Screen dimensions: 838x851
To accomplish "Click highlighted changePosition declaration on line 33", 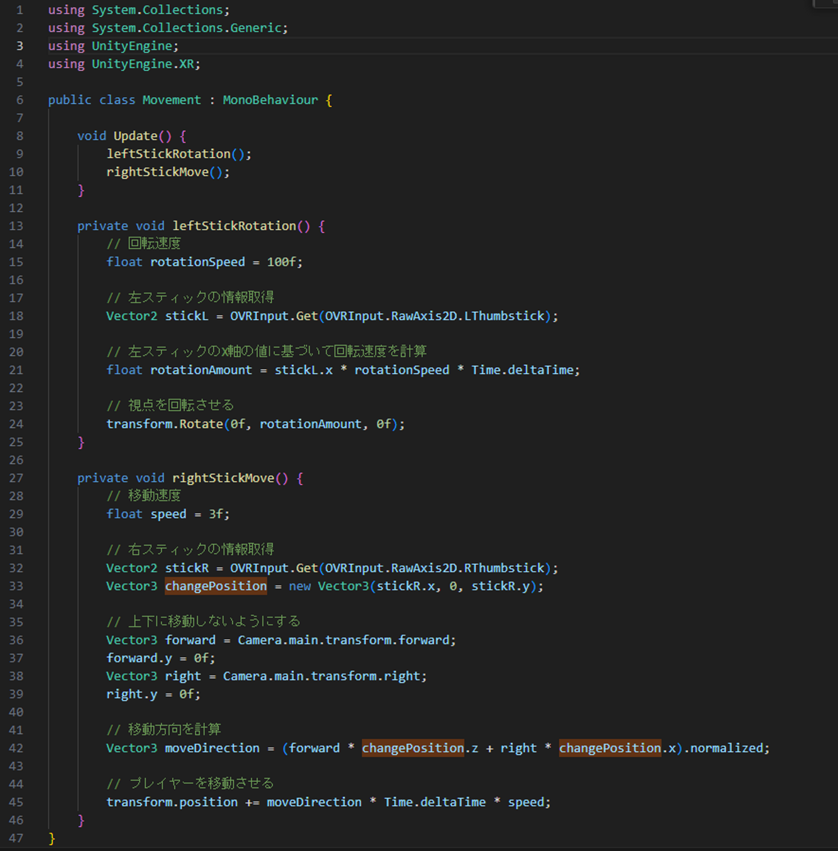I will click(215, 586).
